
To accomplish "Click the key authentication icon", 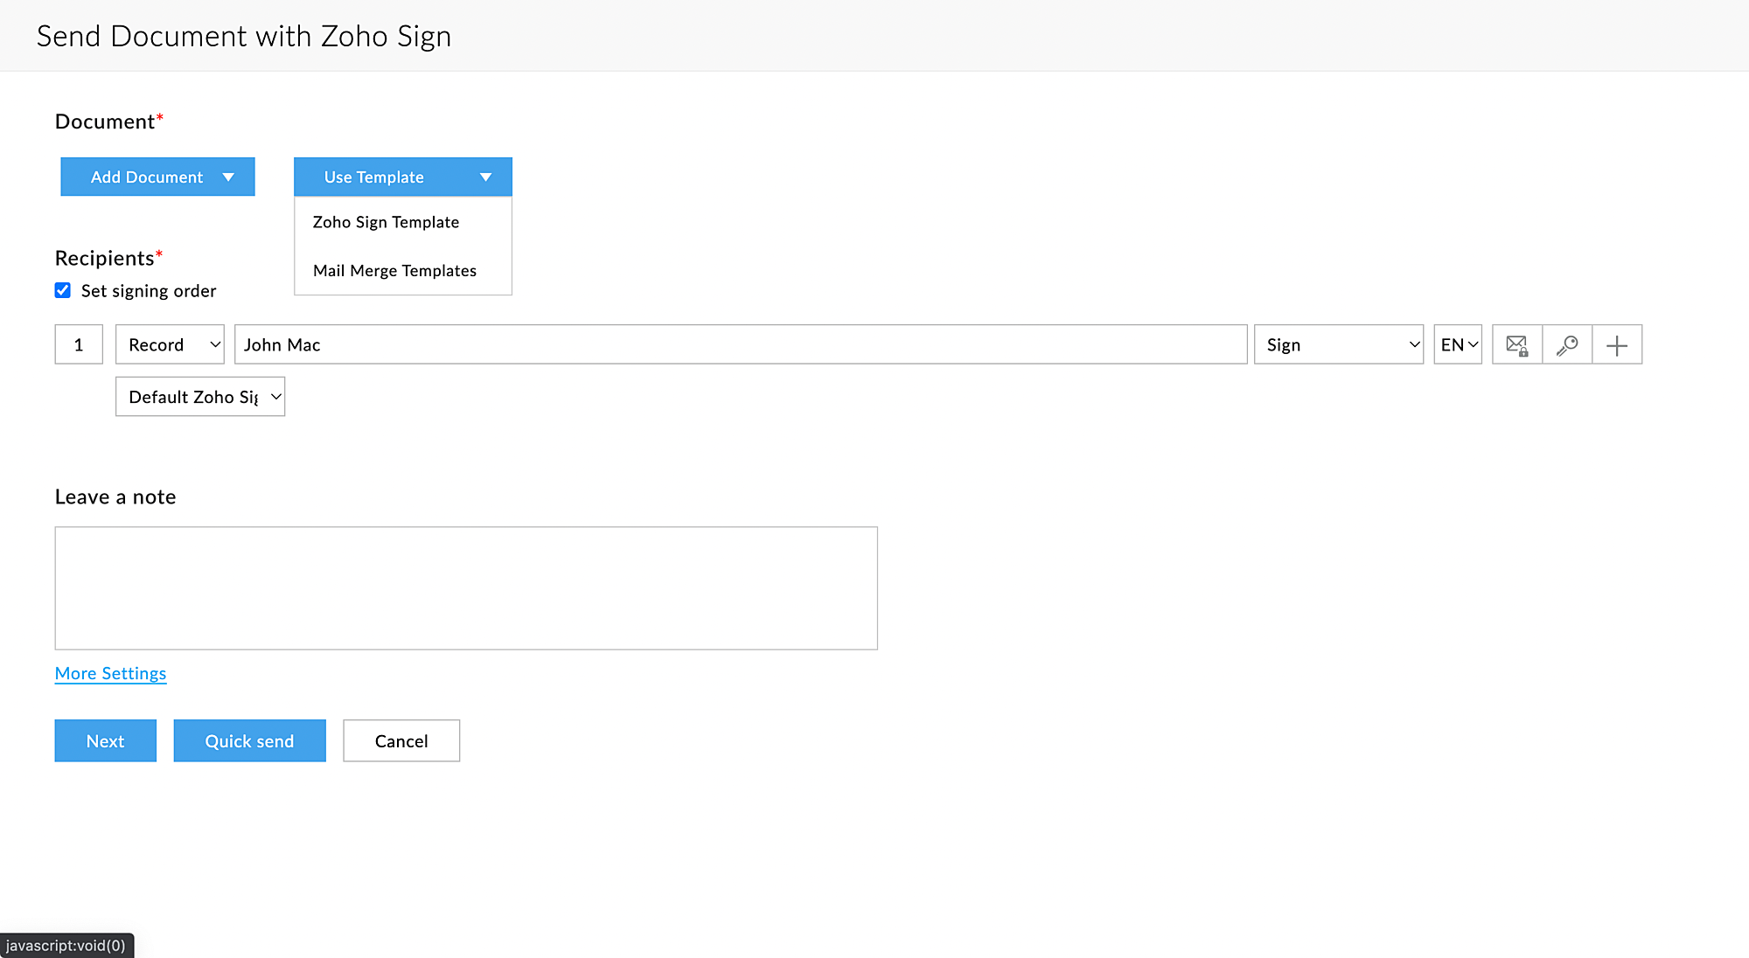I will pos(1567,345).
